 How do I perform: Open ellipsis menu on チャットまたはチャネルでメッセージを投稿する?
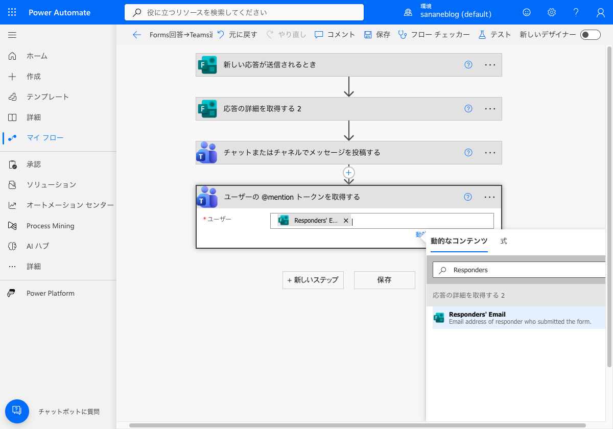point(490,153)
